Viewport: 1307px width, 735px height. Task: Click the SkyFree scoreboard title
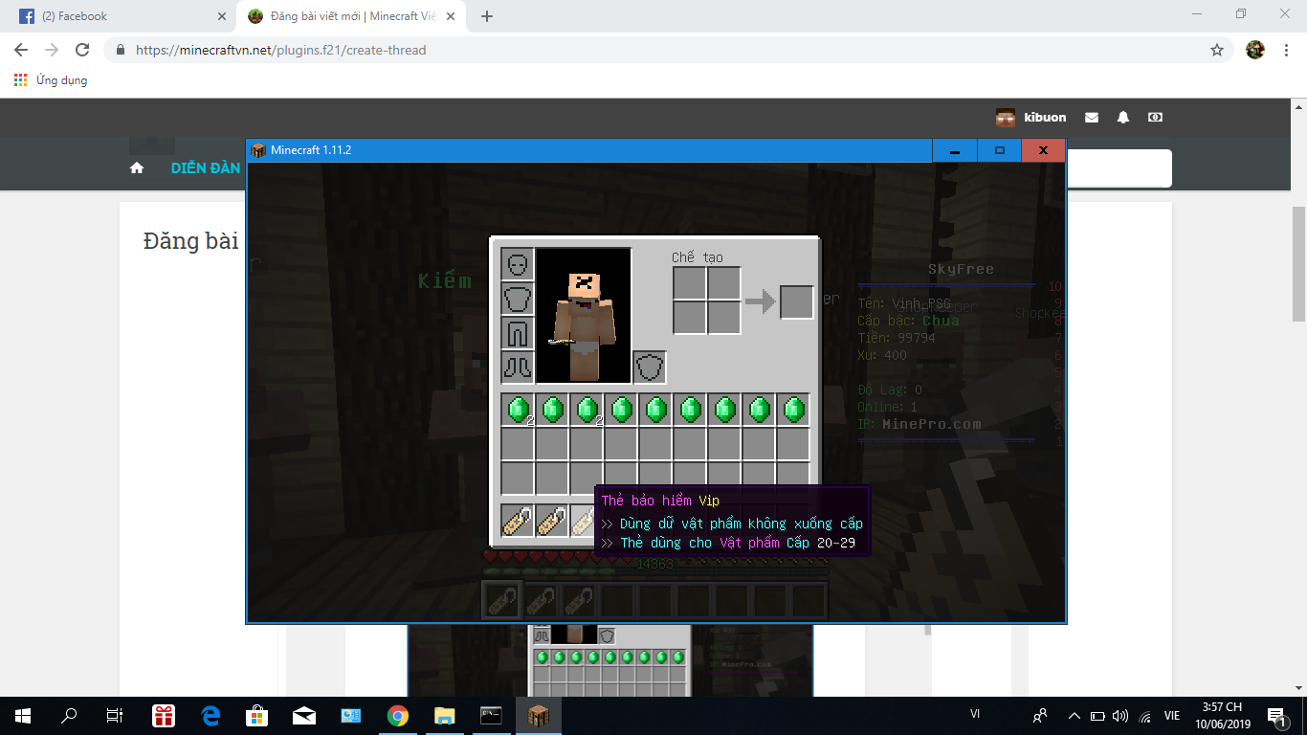(961, 269)
